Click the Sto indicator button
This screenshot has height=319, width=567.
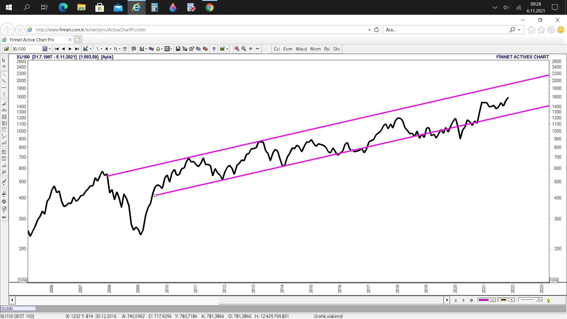pos(336,49)
